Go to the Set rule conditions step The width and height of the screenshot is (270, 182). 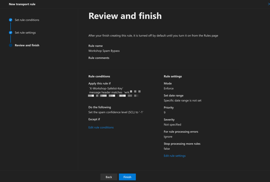[x=27, y=20]
